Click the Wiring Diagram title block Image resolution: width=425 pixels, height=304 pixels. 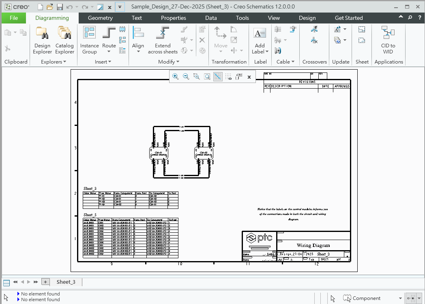point(313,245)
